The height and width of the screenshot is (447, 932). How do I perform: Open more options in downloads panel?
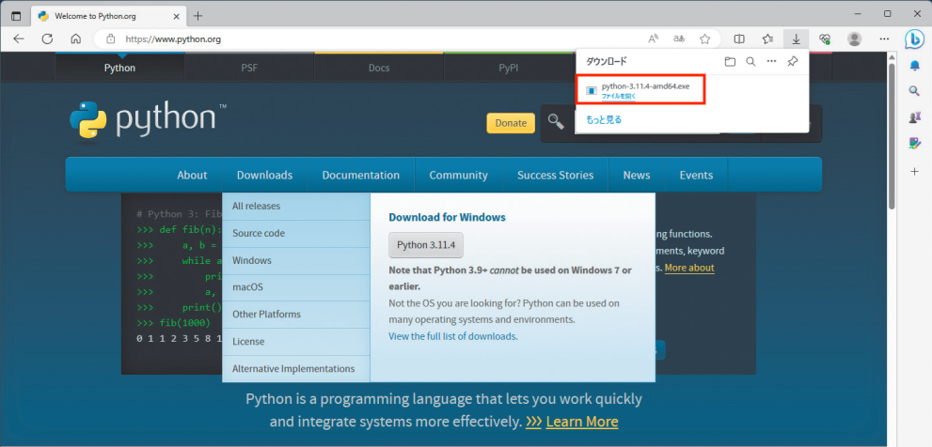[771, 61]
